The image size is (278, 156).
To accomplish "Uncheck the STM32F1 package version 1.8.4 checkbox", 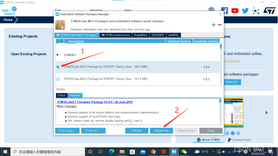I will 58,67.
